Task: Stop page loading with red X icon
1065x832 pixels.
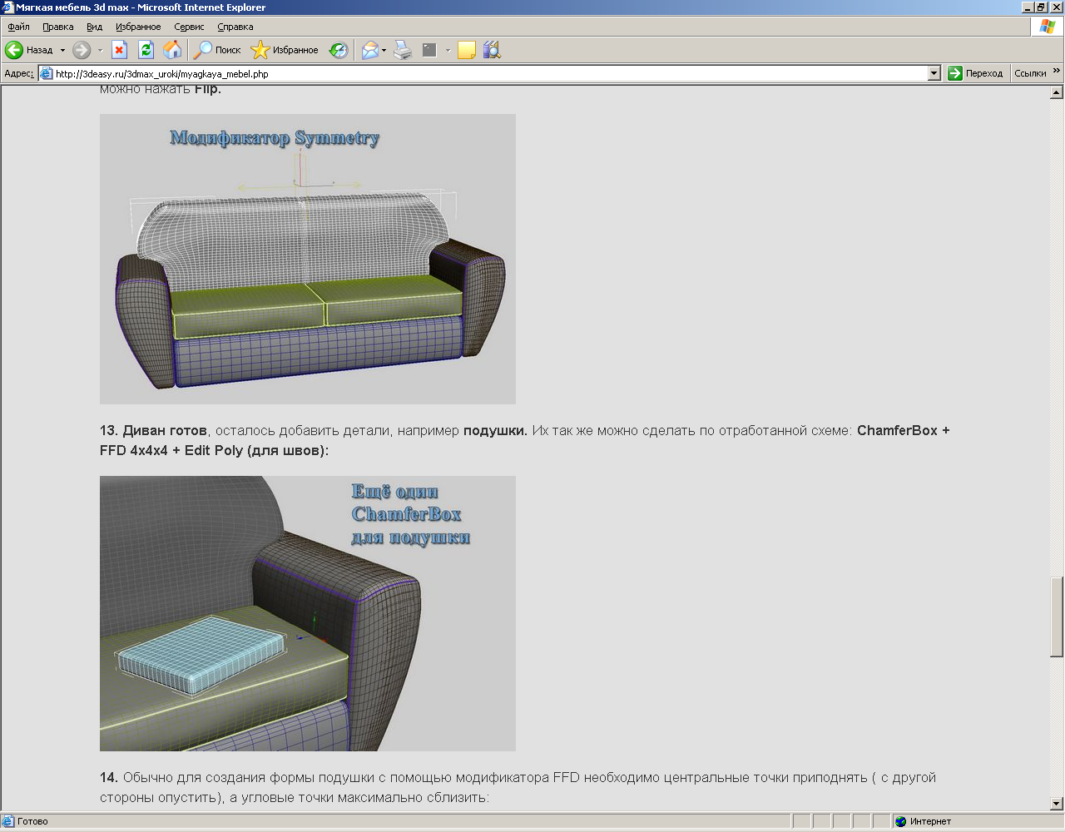Action: (120, 50)
